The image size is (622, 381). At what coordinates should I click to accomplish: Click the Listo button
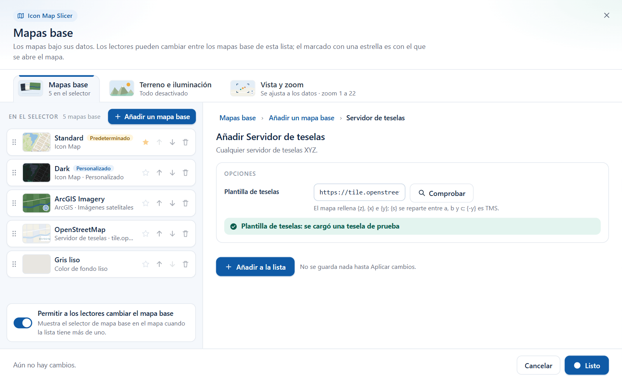pyautogui.click(x=587, y=365)
